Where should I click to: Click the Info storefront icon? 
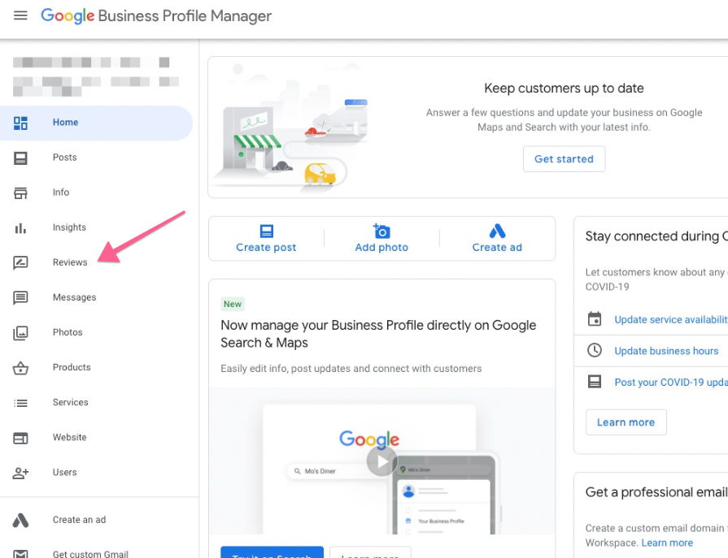pos(20,192)
